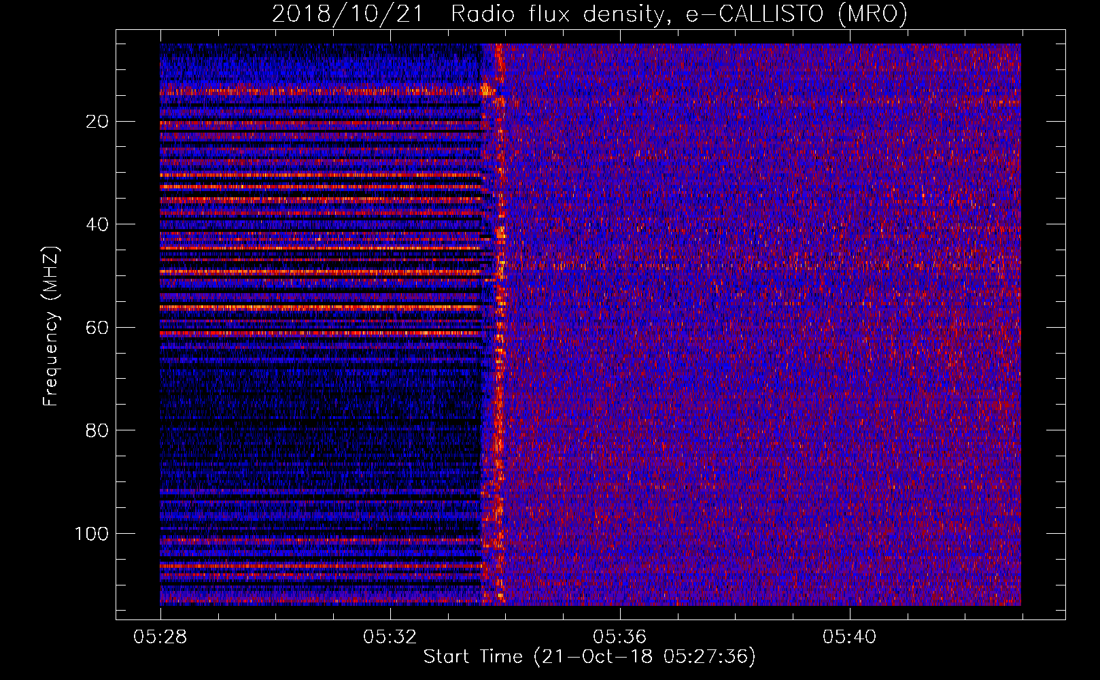Click the 05:40 time tick label
The height and width of the screenshot is (680, 1100).
click(x=849, y=637)
